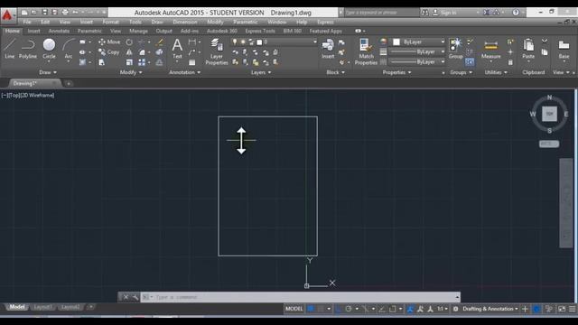Screen dimensions: 578x325
Task: Click the Workspace switching gear icon
Action: click(455, 309)
